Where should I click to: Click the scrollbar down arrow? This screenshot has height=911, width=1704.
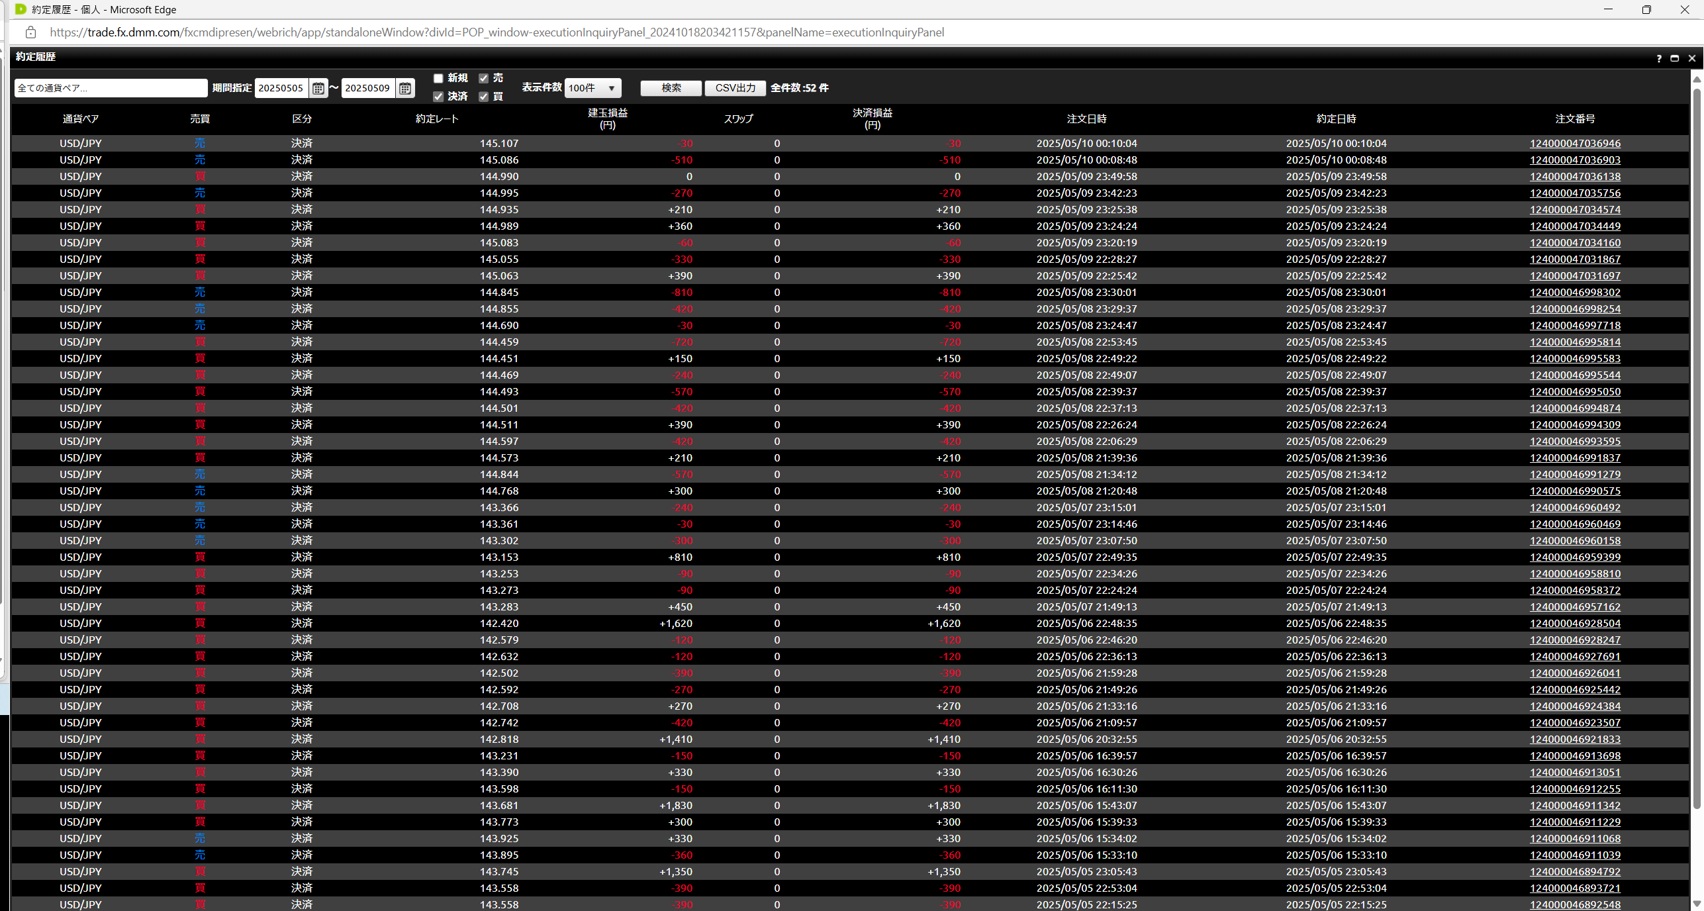(x=1697, y=904)
